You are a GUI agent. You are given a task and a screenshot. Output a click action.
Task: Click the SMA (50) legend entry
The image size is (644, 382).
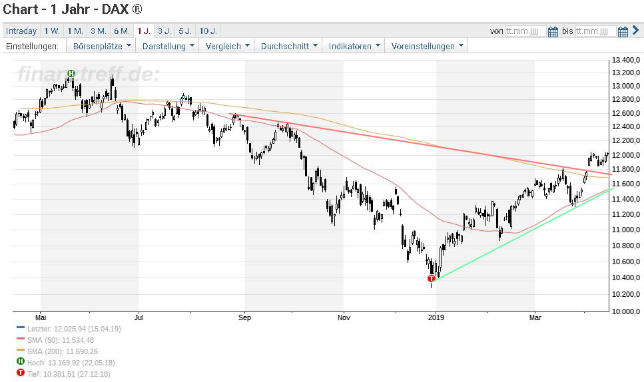click(61, 340)
